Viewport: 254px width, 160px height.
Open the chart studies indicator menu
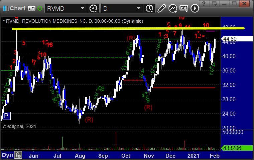173,8
